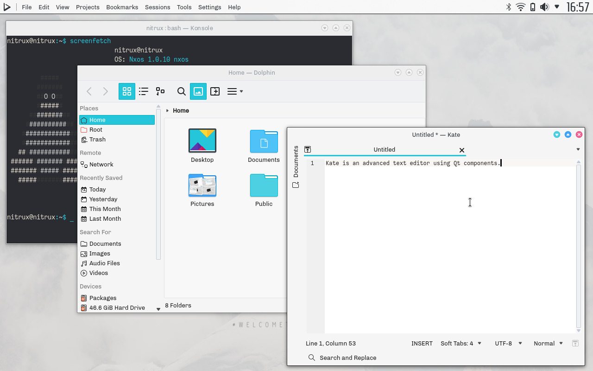Click INSERT to toggle overwrite mode in Kate
Screen dimensions: 593x371
tap(422, 343)
